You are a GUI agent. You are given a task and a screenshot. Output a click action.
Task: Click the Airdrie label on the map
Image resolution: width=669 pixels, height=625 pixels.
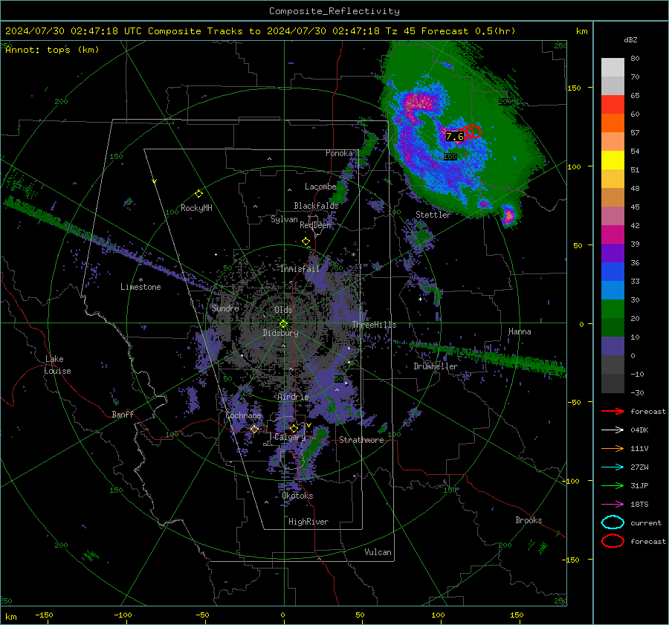pos(293,397)
